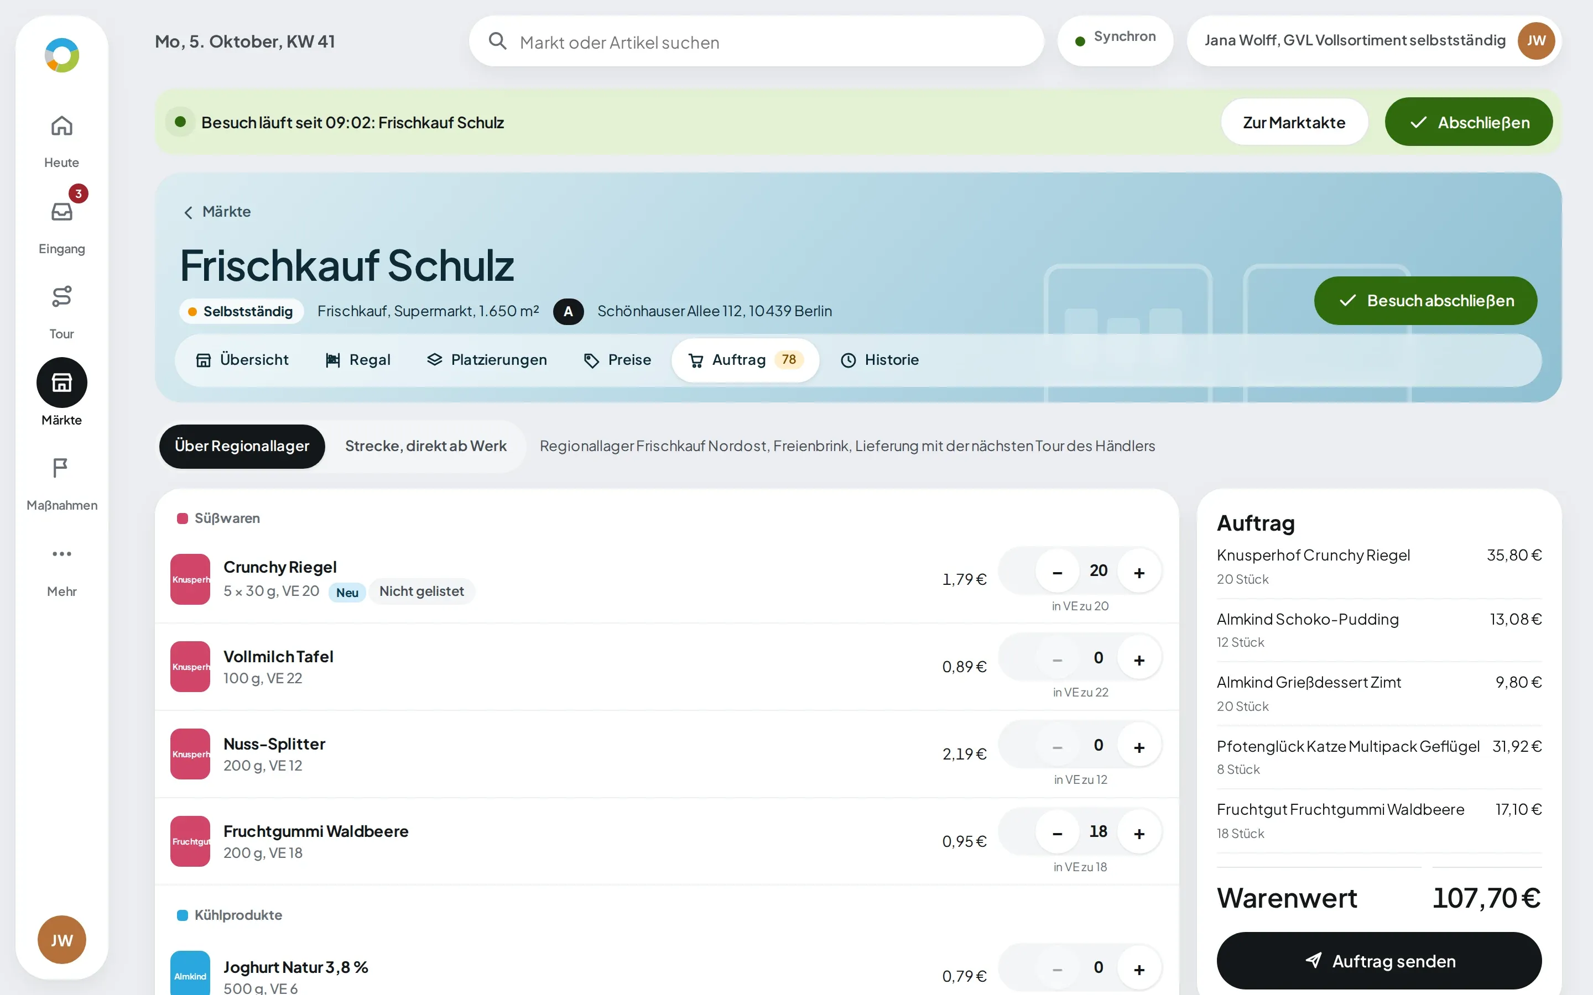The width and height of the screenshot is (1593, 995).
Task: Click the Zur Marktakte button
Action: coord(1294,122)
